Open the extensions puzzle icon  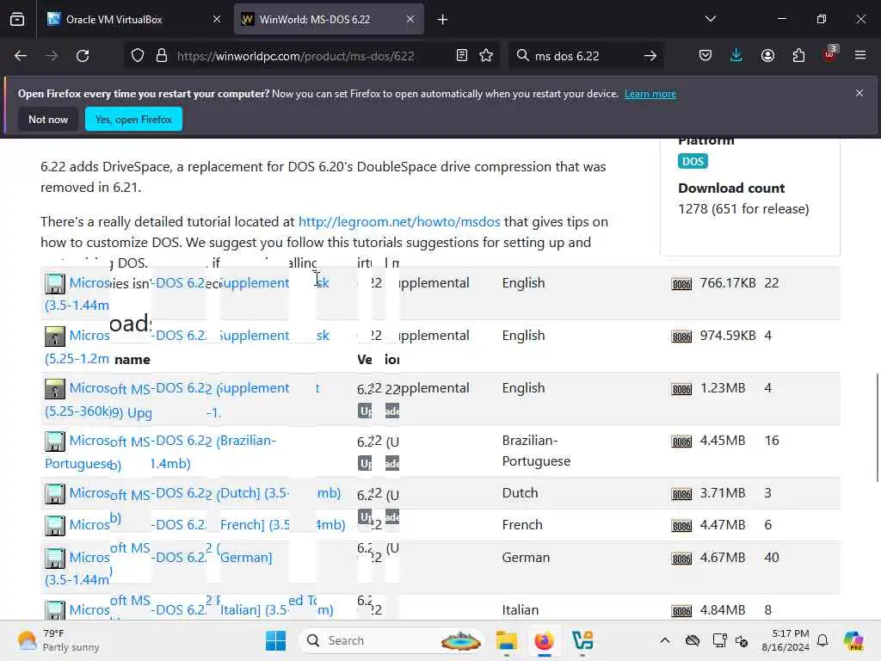(x=798, y=56)
